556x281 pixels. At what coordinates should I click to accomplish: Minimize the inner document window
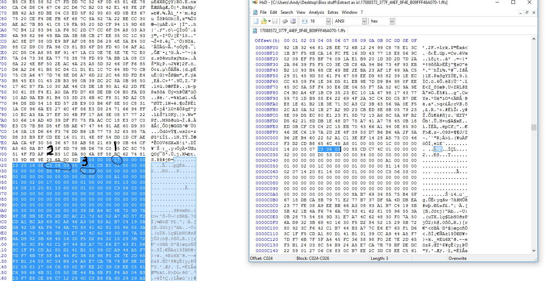point(520,12)
